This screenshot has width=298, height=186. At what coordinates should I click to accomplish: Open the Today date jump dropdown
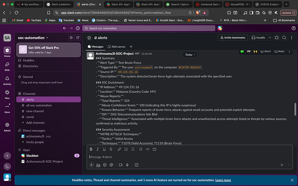tap(190, 55)
